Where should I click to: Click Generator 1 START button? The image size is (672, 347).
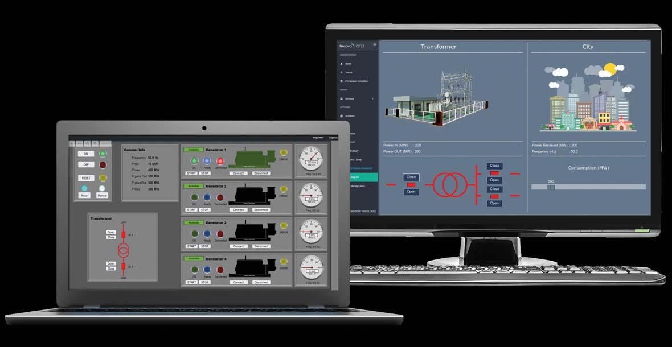(191, 173)
